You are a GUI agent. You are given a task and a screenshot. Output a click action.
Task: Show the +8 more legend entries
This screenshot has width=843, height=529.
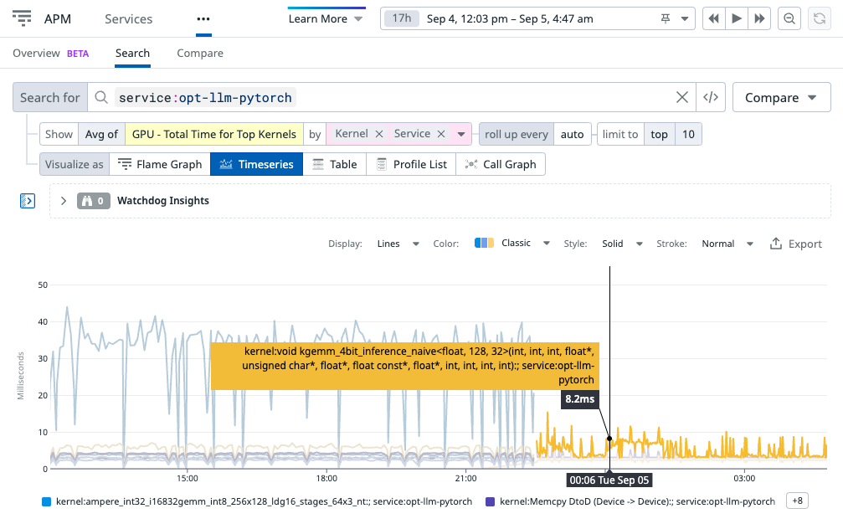click(797, 501)
